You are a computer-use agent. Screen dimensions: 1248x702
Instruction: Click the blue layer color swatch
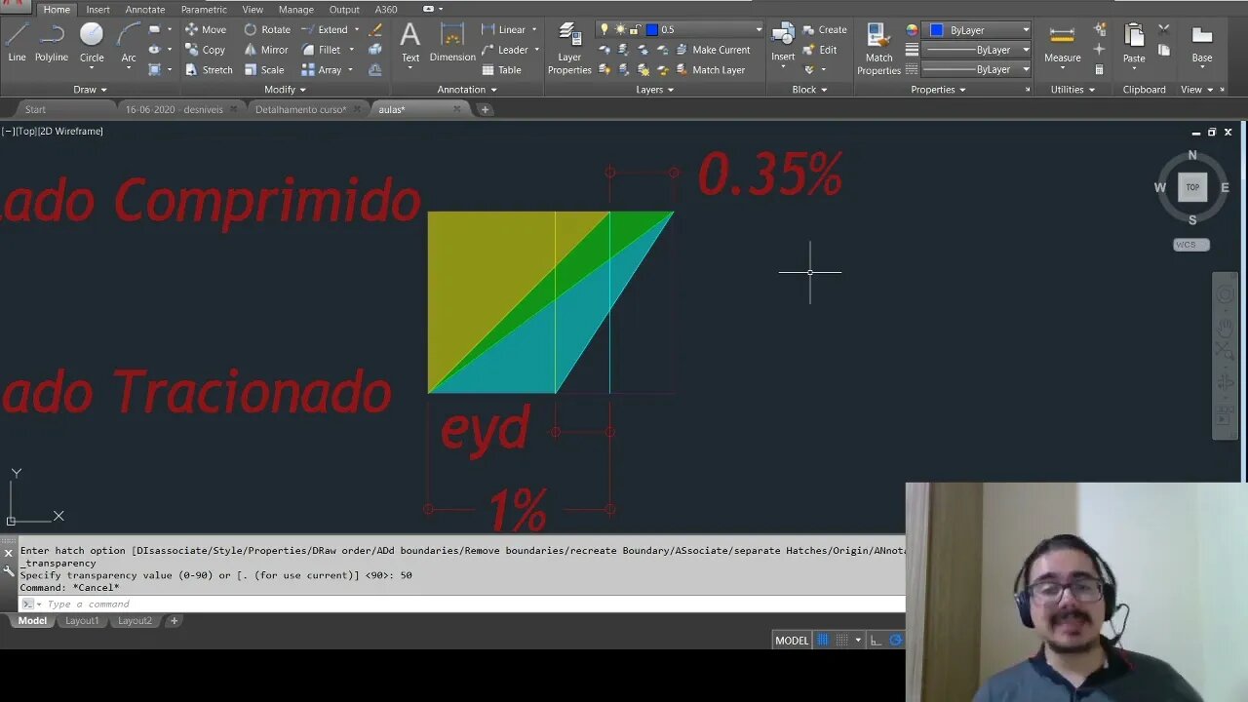[x=652, y=29]
